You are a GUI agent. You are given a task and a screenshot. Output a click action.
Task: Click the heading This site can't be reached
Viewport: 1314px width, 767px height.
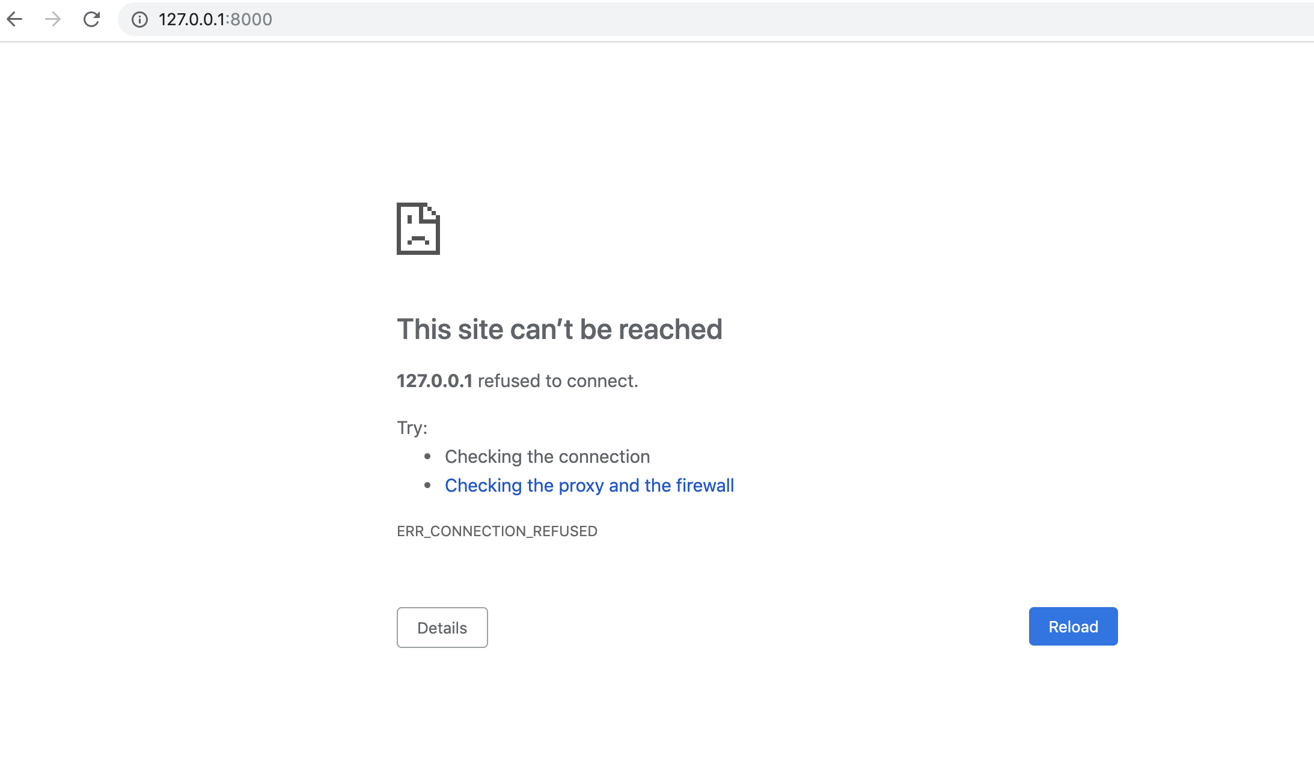click(x=559, y=329)
